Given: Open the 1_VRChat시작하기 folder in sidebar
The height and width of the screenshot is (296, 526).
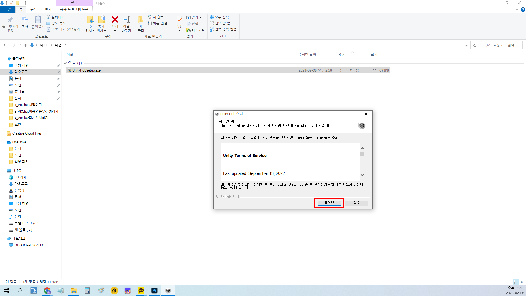Looking at the screenshot, I should click(28, 105).
